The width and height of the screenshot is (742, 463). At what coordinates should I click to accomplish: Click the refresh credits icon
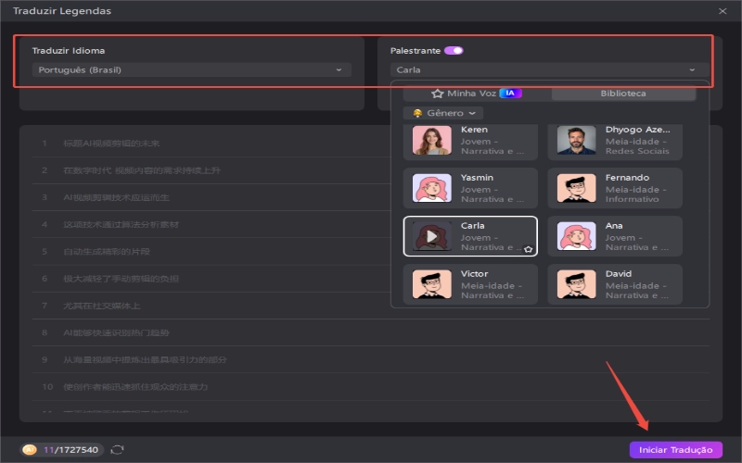point(118,450)
